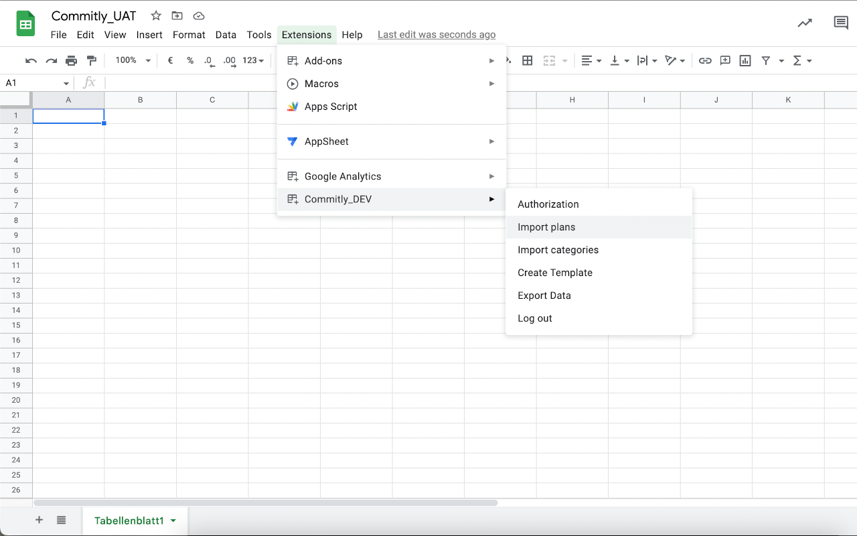857x536 pixels.
Task: Open the Edit menu
Action: click(85, 35)
